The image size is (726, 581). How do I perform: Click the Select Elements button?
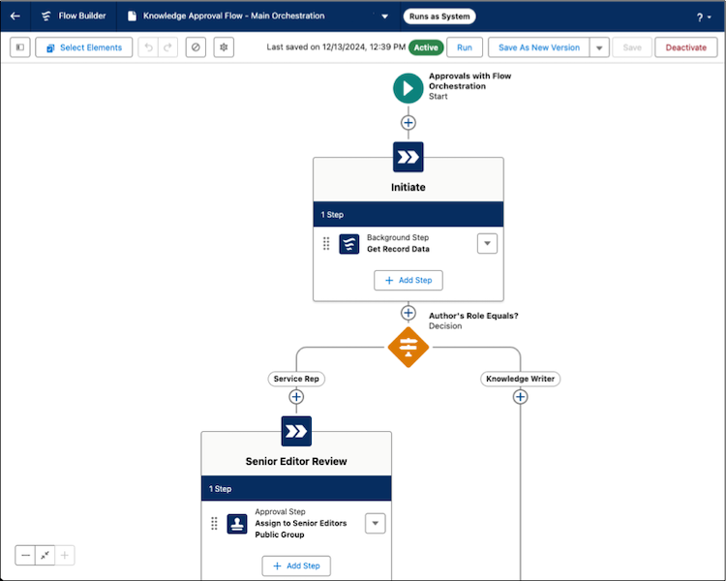pos(84,47)
